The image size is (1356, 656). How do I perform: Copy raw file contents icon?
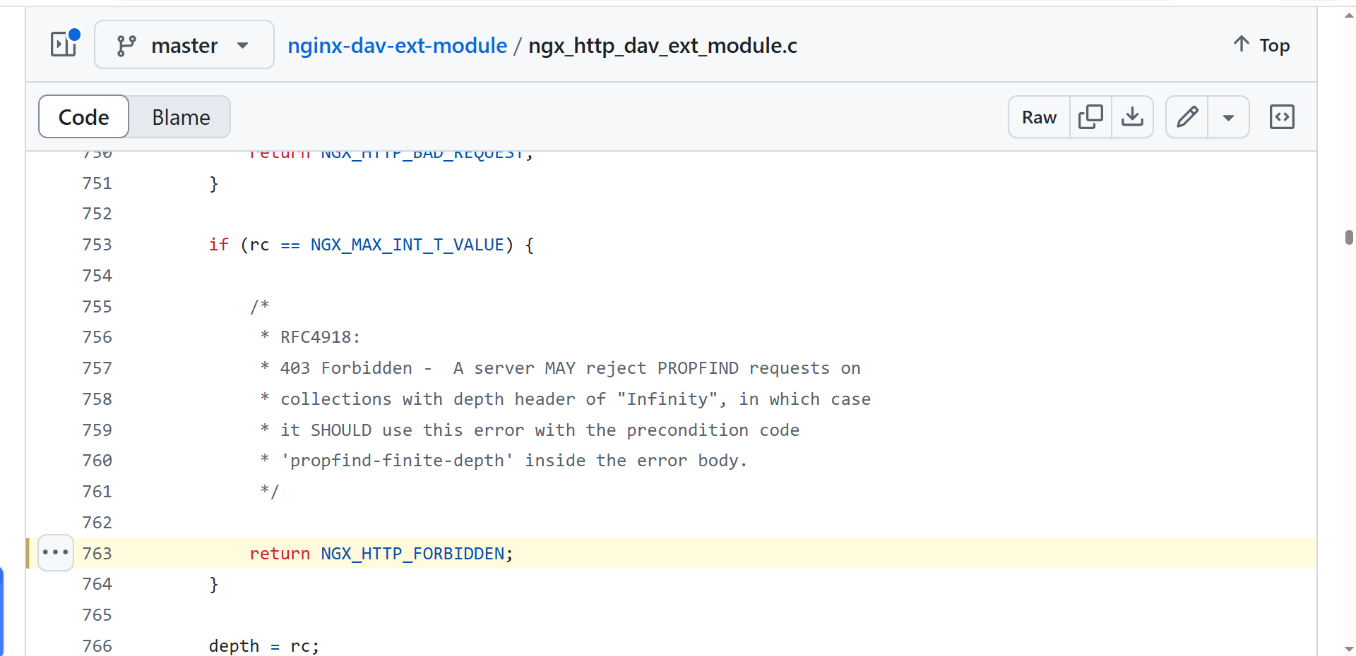pyautogui.click(x=1090, y=117)
